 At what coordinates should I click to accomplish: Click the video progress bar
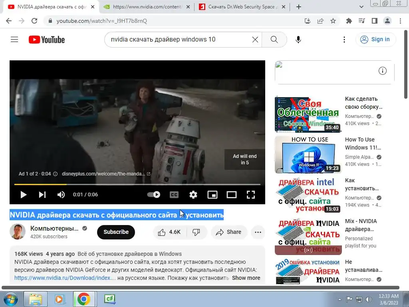pyautogui.click(x=137, y=184)
